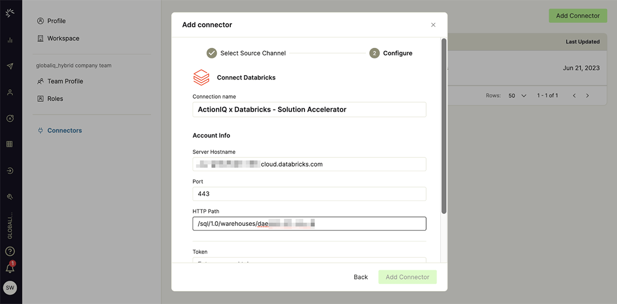Viewport: 617px width, 304px height.
Task: Select Workspace in the settings menu
Action: tap(63, 39)
